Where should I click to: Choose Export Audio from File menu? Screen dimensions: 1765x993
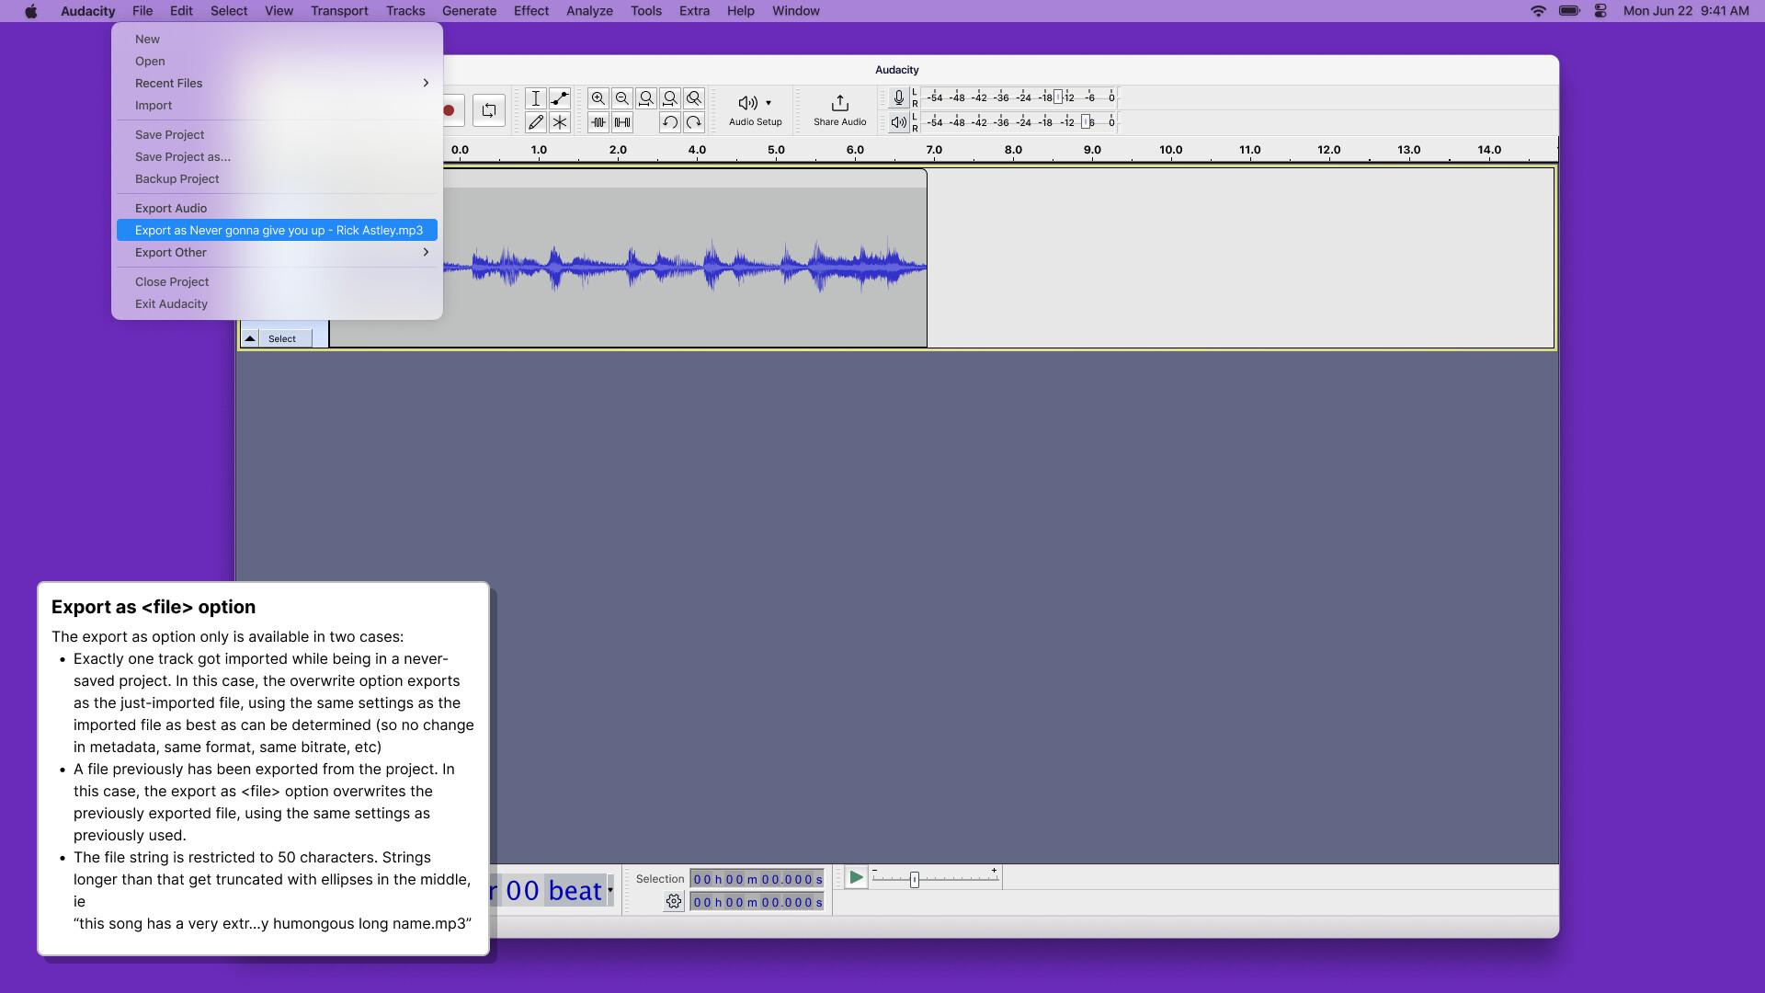(x=171, y=208)
